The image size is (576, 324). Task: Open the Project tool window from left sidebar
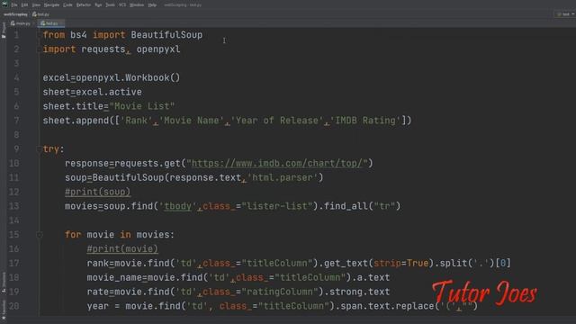4,30
